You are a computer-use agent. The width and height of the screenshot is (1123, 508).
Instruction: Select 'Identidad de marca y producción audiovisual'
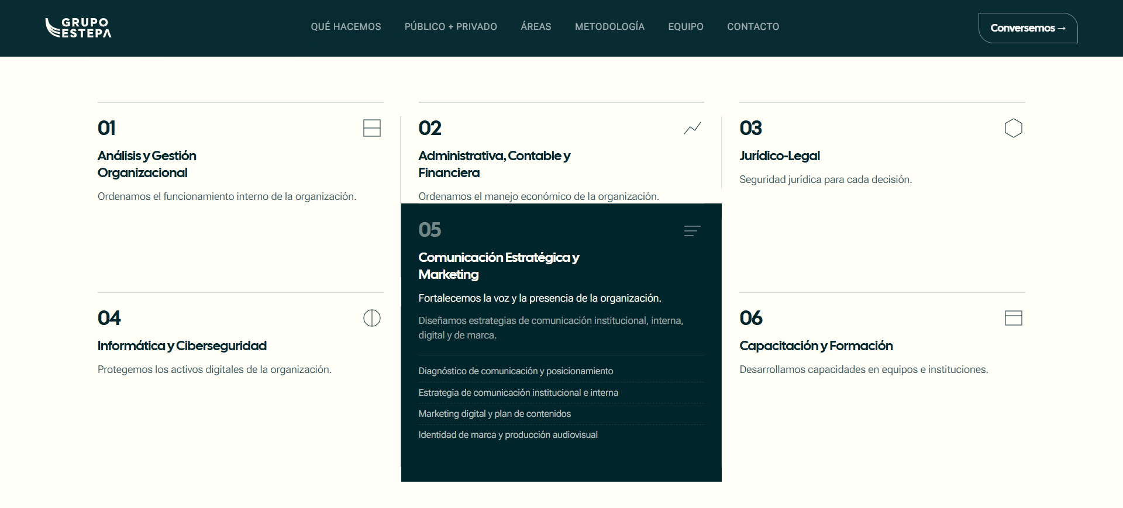coord(508,435)
